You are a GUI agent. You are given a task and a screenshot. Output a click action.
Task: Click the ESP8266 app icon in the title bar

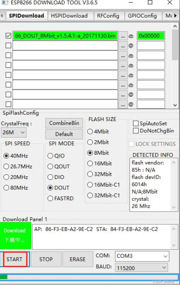tap(4, 2)
